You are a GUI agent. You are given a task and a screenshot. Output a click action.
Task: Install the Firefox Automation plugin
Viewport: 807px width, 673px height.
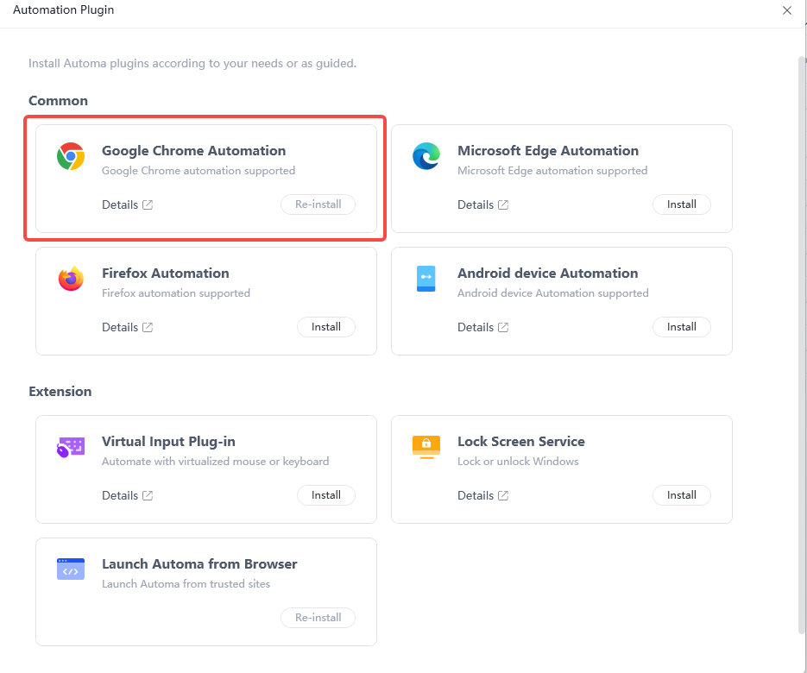coord(325,327)
